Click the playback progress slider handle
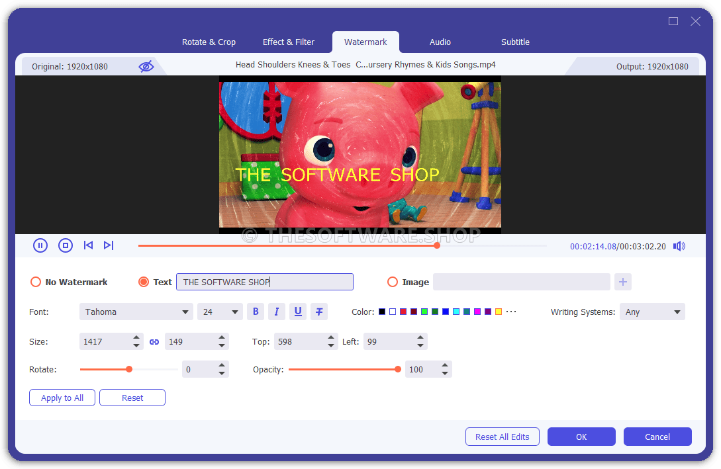Viewport: 721px width, 469px height. (x=437, y=246)
